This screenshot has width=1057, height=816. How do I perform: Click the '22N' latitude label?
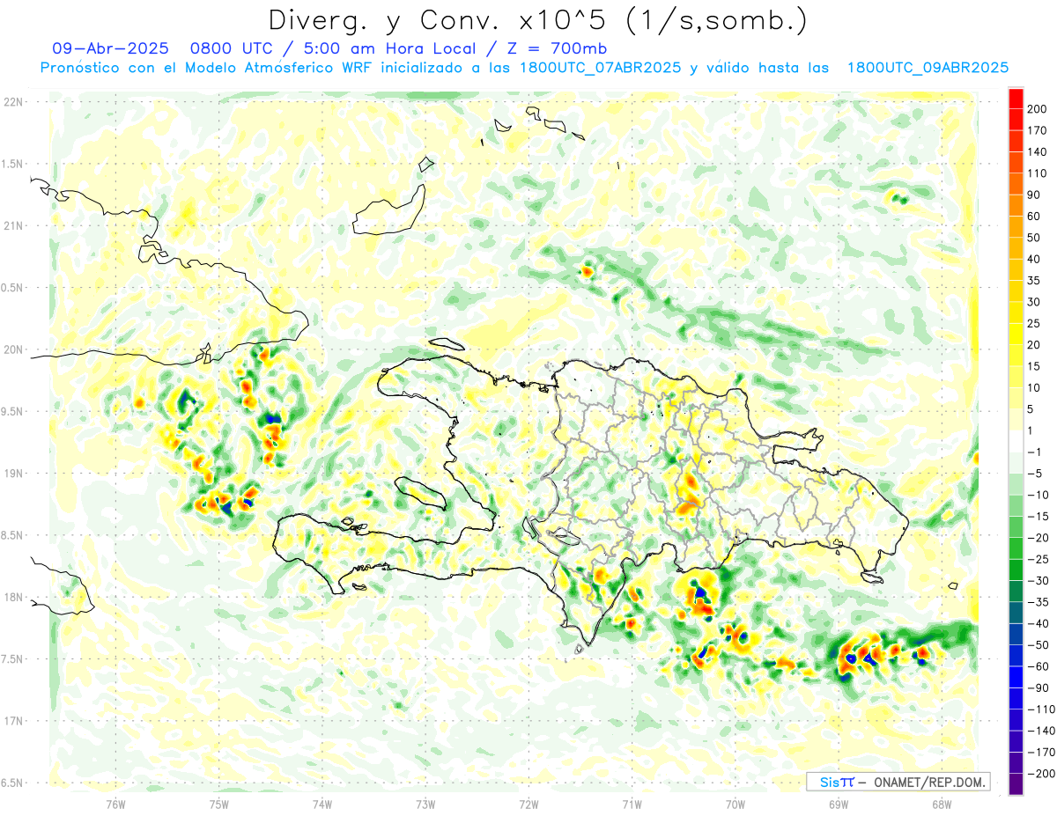click(12, 102)
